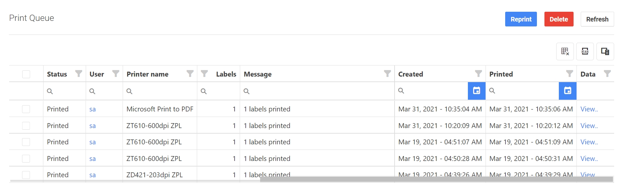Sort by the Printed column header
The height and width of the screenshot is (188, 621).
tap(501, 74)
